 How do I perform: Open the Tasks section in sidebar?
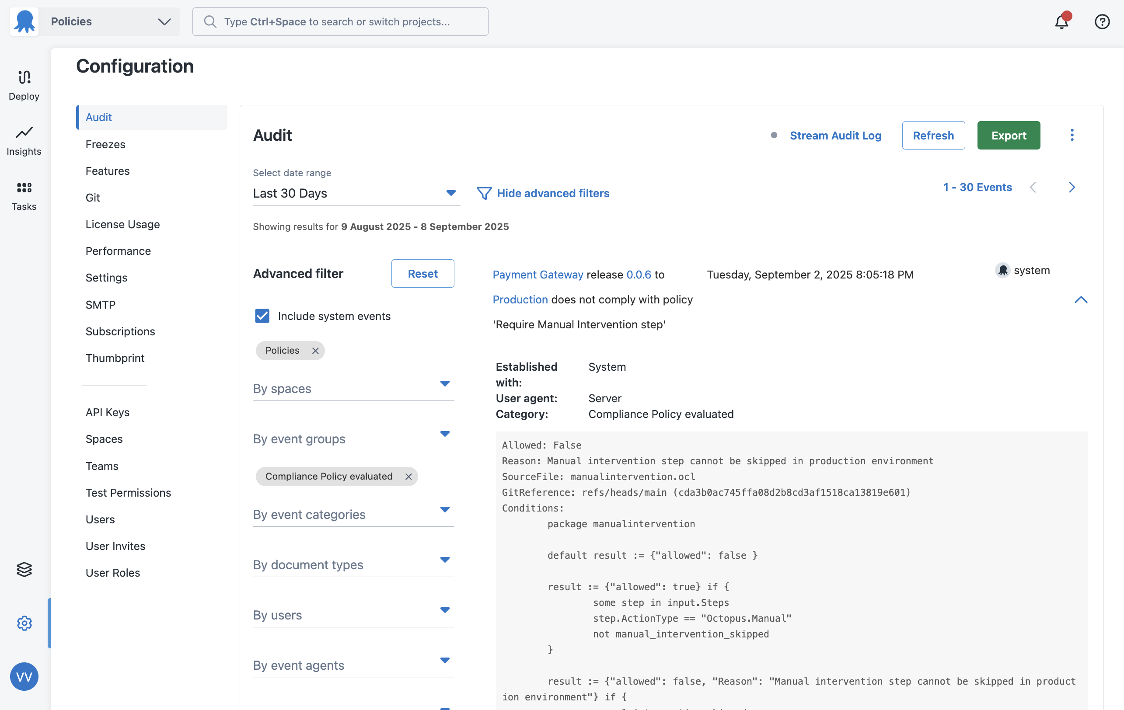pyautogui.click(x=24, y=195)
